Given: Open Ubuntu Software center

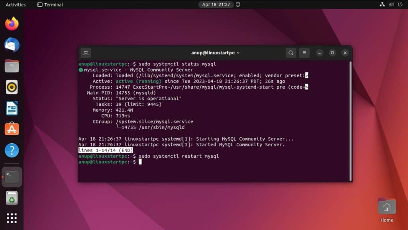Looking at the screenshot, I should (12, 129).
